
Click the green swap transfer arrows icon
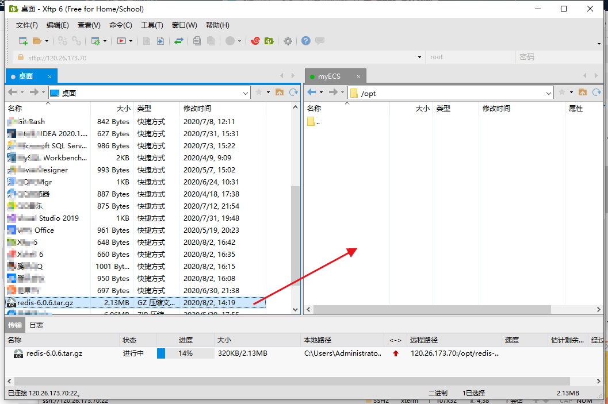[x=178, y=41]
